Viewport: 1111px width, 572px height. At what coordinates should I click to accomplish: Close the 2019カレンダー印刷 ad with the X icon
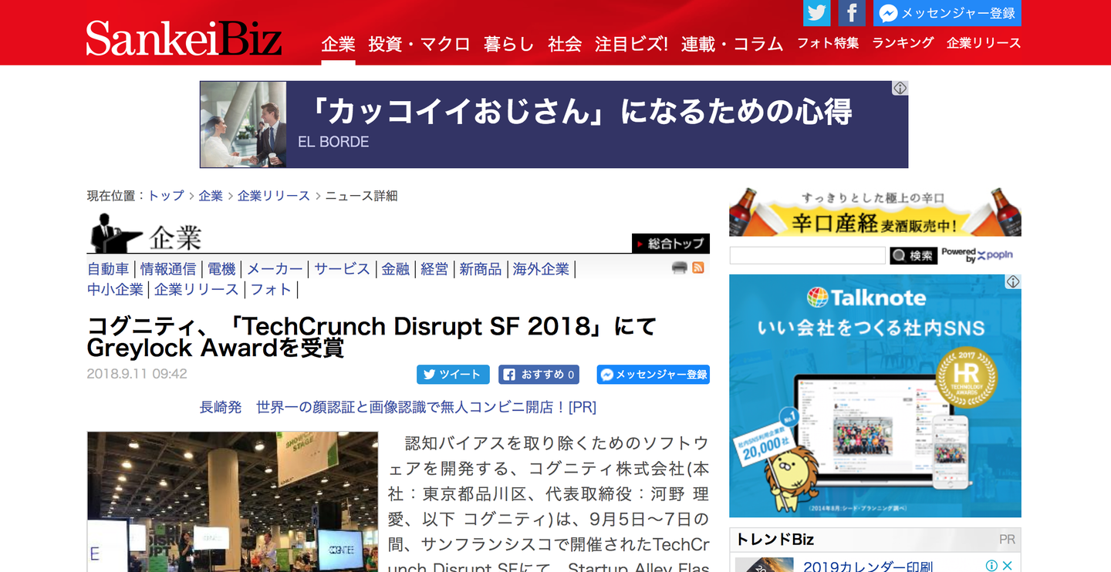click(1008, 566)
